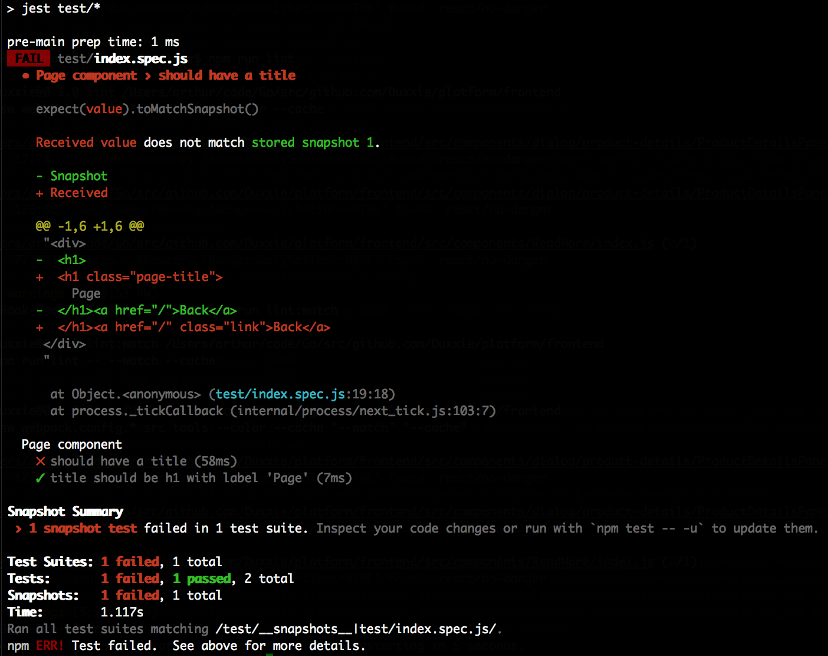Image resolution: width=828 pixels, height=656 pixels.
Task: Click 'Ran all test suites matching' line
Action: 255,629
